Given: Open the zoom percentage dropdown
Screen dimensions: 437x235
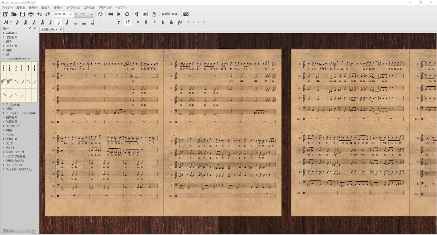Looking at the screenshot, I should [63, 14].
